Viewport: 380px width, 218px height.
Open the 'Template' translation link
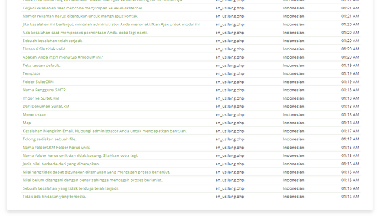point(31,73)
